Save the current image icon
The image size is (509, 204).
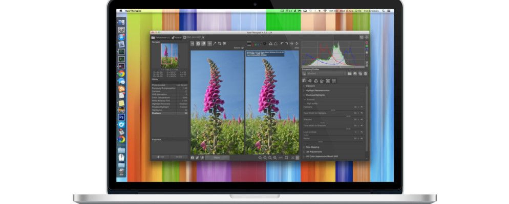[x=192, y=158]
